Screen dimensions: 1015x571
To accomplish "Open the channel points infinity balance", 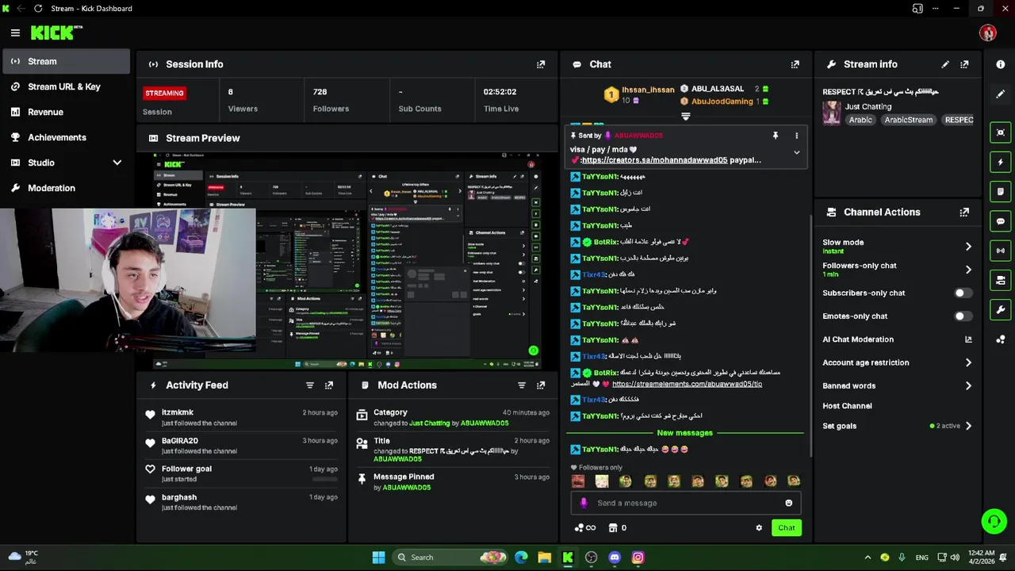I will click(584, 528).
